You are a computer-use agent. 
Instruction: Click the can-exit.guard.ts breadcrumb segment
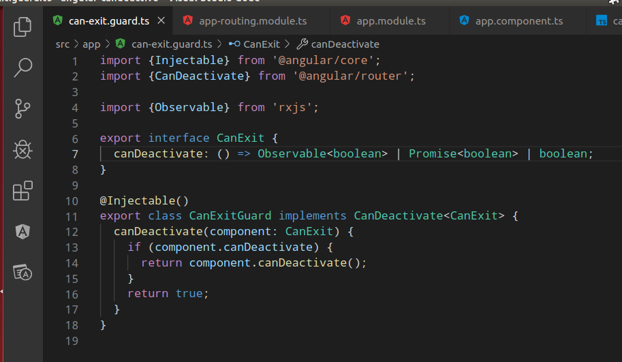coord(172,44)
